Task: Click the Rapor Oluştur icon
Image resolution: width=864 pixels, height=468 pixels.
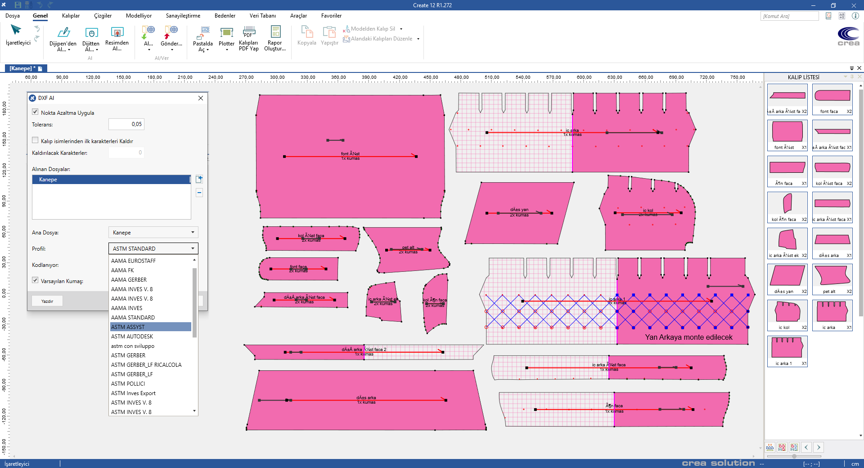Action: point(275,32)
